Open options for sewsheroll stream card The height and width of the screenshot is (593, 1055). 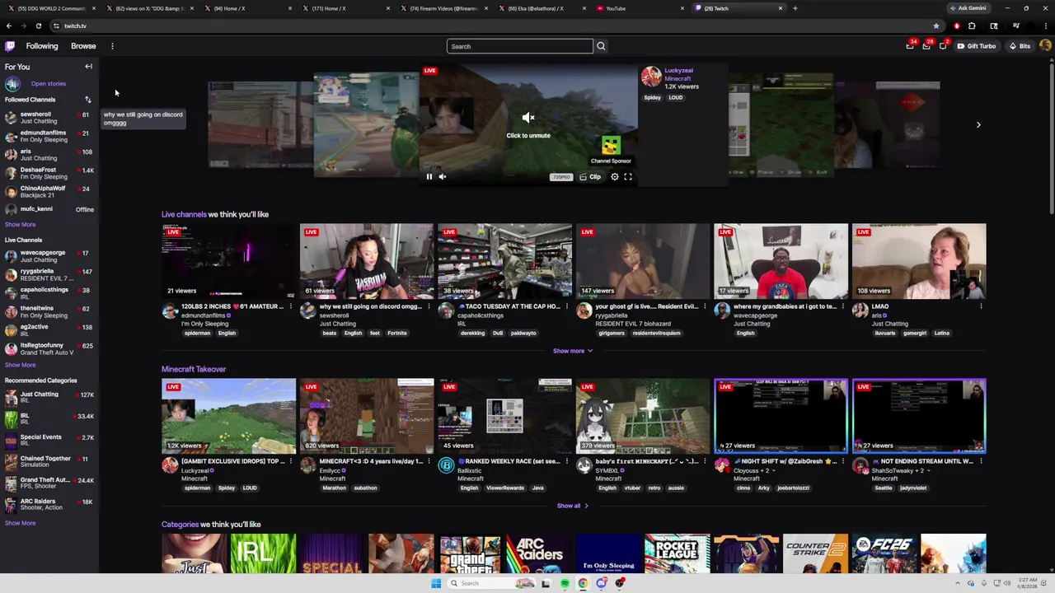pos(429,306)
